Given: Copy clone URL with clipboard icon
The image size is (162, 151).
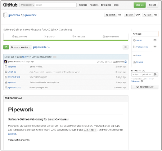Looking at the screenshot, I should (156, 75).
